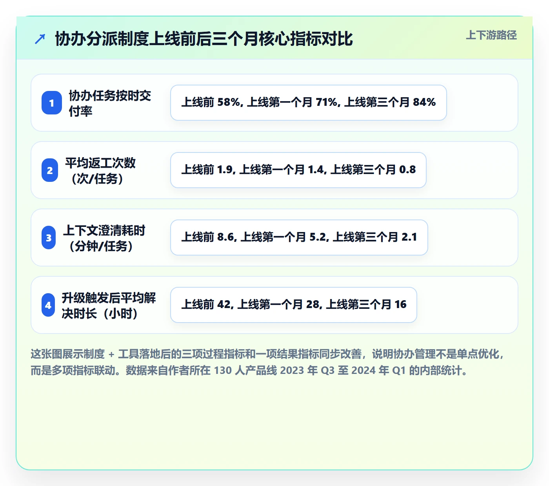The image size is (549, 486).
Task: Select the title 协办分派制度上线前后三个月核心指标对比
Action: click(204, 39)
